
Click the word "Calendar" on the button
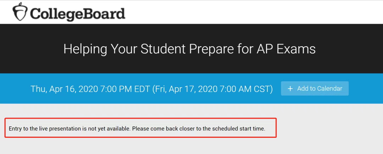tap(330, 89)
